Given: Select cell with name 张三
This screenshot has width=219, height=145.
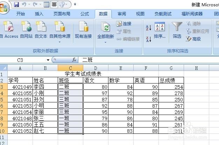Looking at the screenshot, I should coord(45,118).
